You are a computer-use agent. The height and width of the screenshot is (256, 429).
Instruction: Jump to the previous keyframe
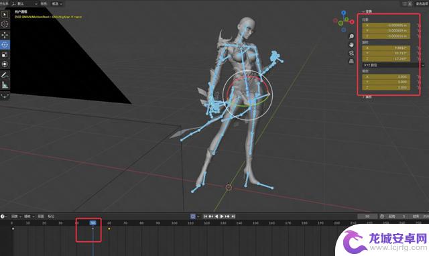(210, 216)
